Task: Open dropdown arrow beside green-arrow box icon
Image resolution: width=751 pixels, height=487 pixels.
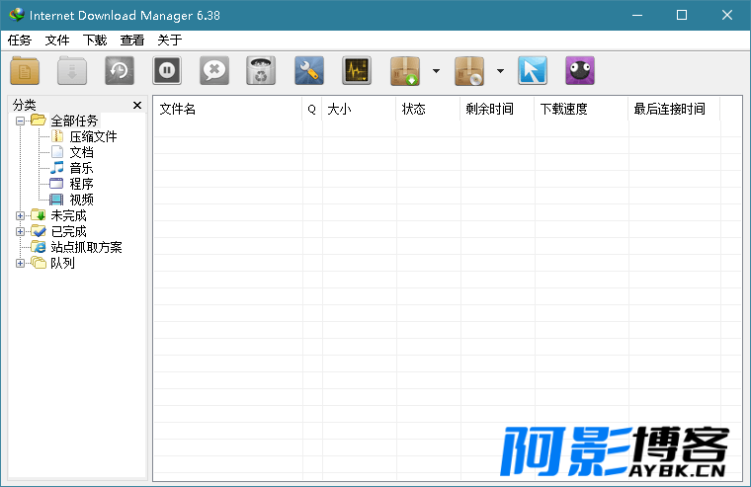Action: click(436, 71)
